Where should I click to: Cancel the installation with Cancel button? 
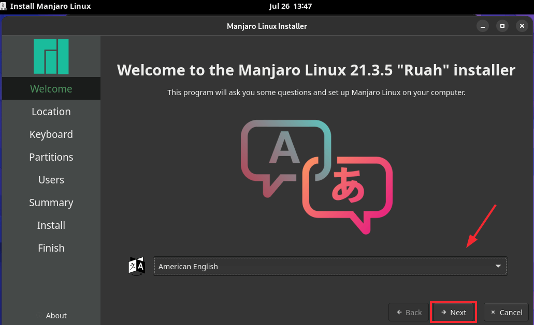click(507, 312)
